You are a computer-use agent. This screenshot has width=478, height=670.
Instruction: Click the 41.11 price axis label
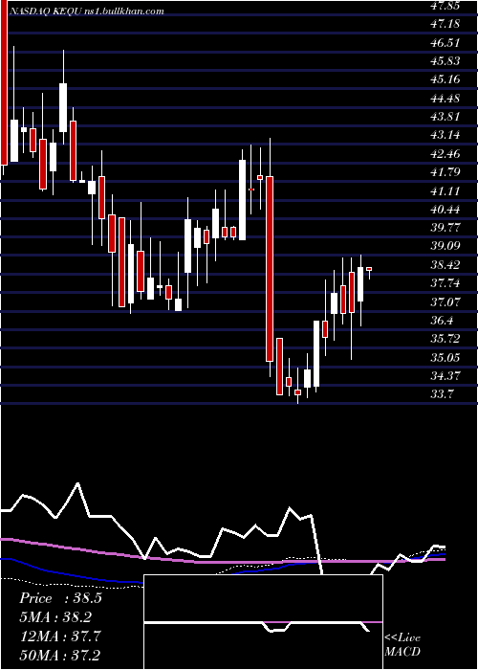(x=446, y=190)
